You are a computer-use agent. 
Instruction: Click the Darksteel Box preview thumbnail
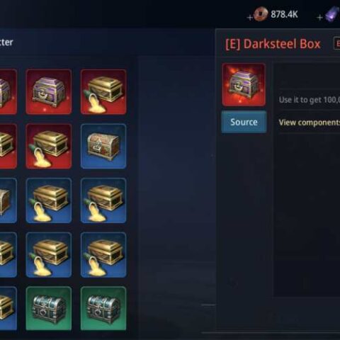coord(244,84)
